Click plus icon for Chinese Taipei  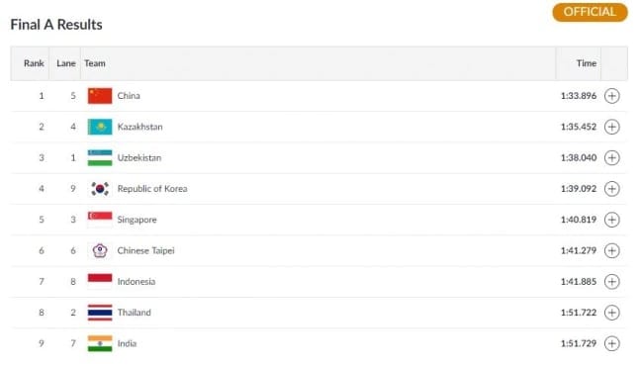tap(611, 250)
